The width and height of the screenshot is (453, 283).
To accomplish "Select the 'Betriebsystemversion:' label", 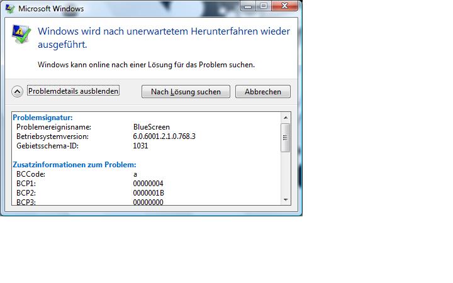I will (53, 136).
